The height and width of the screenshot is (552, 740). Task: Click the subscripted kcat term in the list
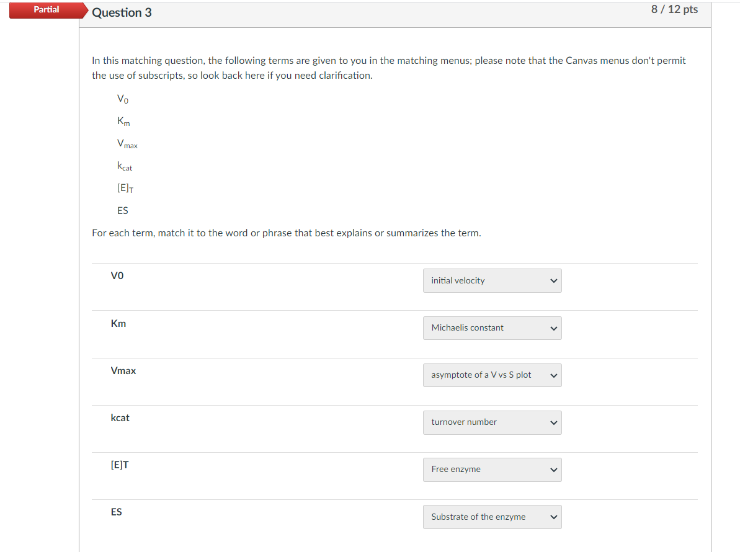click(125, 166)
